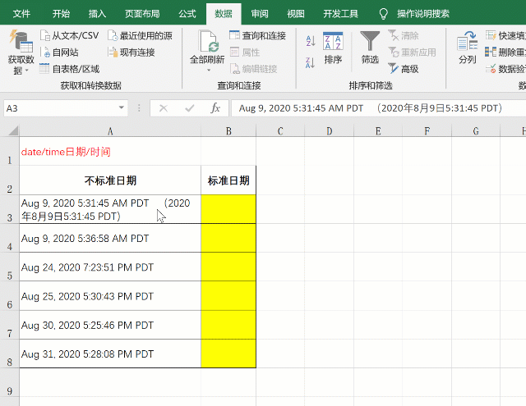Expand the 全部刷新 dropdown arrow
Image resolution: width=526 pixels, height=406 pixels.
tap(209, 71)
